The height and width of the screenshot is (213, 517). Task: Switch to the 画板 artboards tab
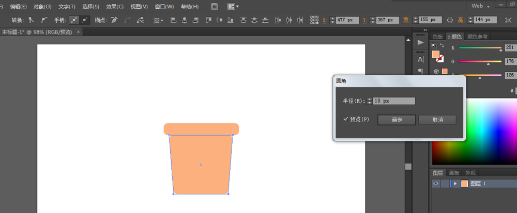pyautogui.click(x=454, y=173)
